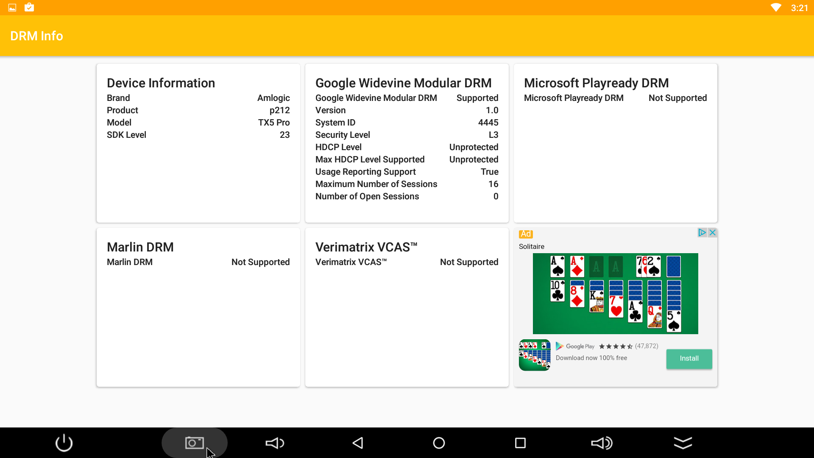Open the AdChoices triangle icon
The width and height of the screenshot is (814, 458).
702,232
